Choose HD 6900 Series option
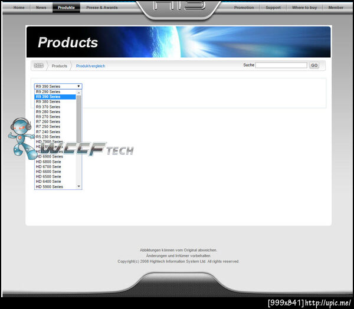 pos(55,156)
